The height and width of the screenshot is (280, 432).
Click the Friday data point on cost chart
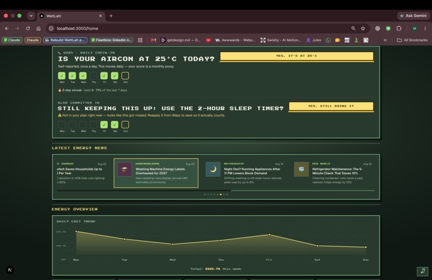(269, 235)
